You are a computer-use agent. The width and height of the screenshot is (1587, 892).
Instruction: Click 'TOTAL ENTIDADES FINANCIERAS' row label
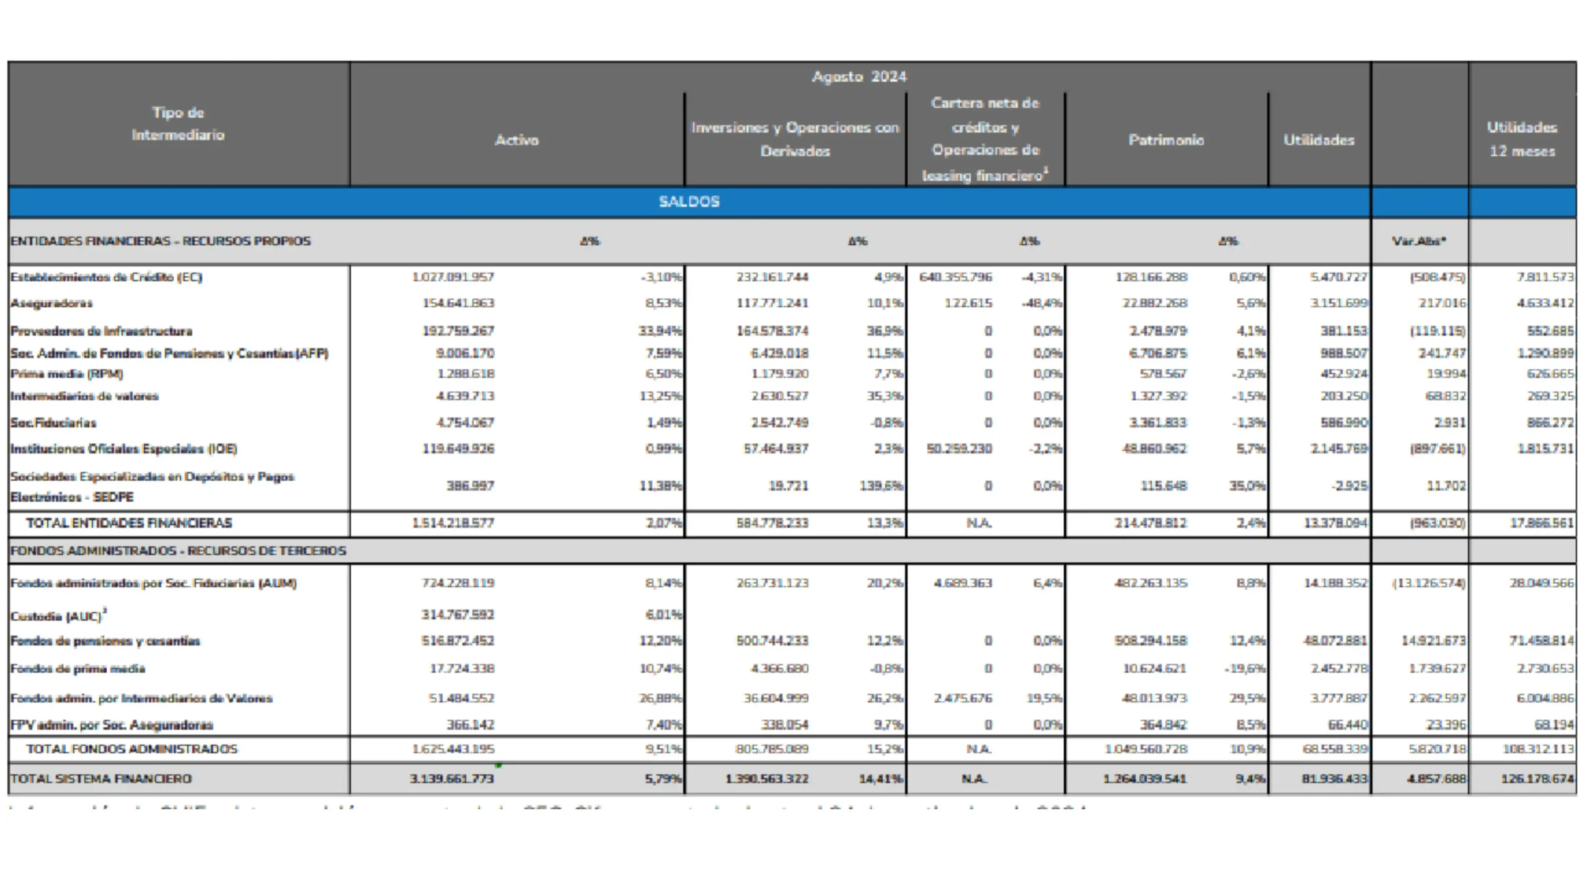tap(129, 523)
